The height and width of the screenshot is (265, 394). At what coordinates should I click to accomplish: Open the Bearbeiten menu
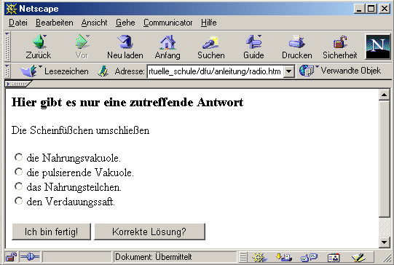[x=55, y=23]
